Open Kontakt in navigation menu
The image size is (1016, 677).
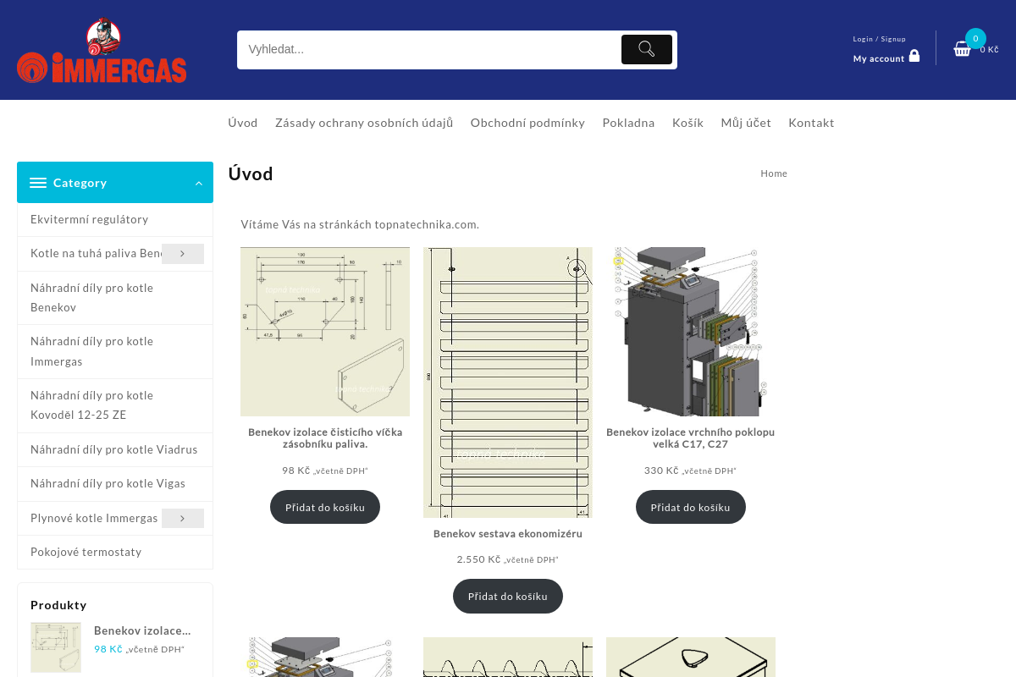click(811, 123)
